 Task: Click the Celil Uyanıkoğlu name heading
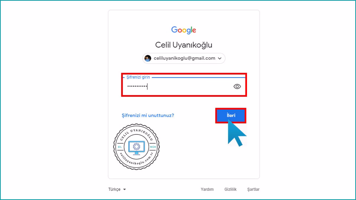(184, 45)
